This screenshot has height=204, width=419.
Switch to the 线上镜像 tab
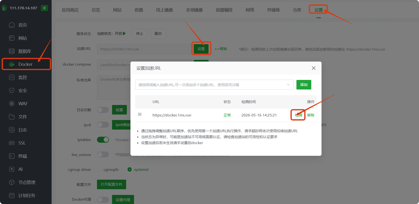165,10
